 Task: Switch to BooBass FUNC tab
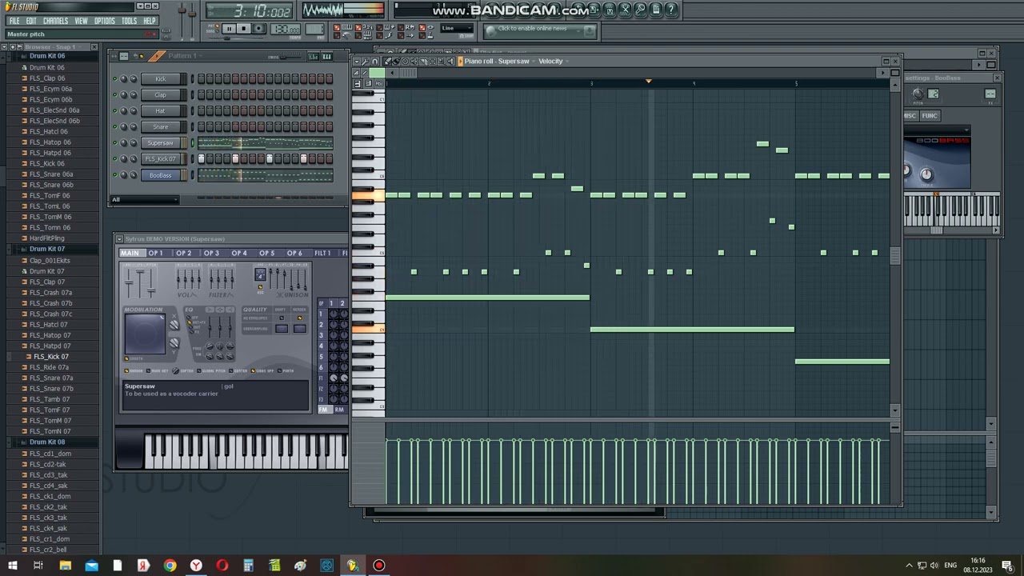click(x=929, y=116)
